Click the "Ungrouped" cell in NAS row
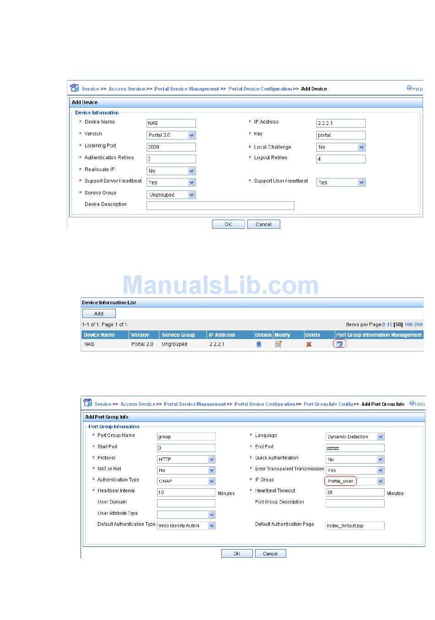Image resolution: width=435 pixels, height=620 pixels. (x=174, y=344)
